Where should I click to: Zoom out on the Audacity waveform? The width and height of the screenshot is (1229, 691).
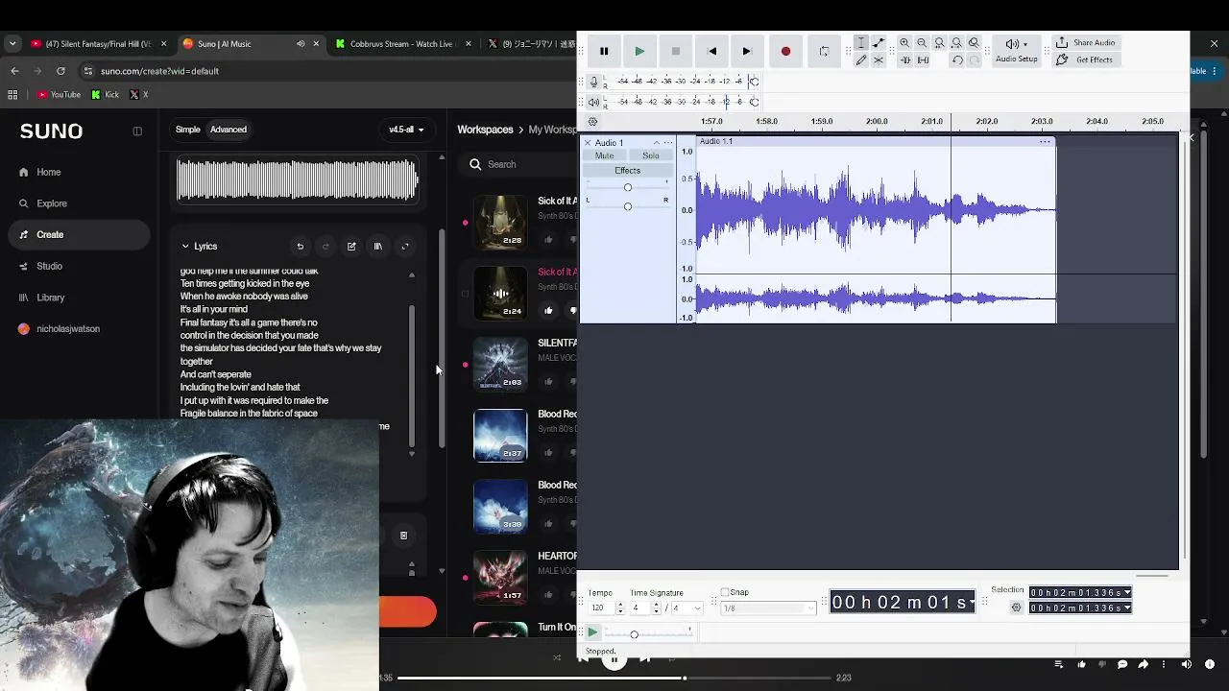point(922,43)
